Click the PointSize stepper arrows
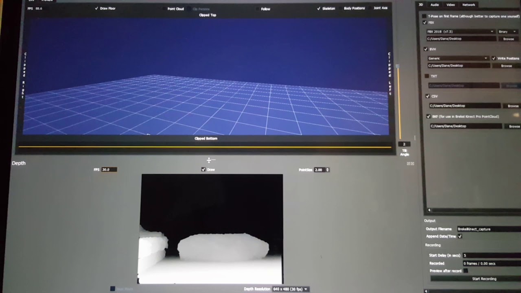The height and width of the screenshot is (293, 521). click(x=328, y=170)
